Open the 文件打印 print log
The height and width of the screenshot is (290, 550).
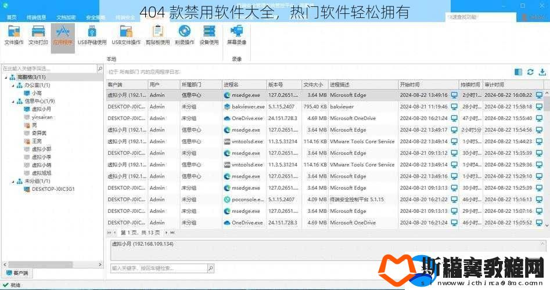(38, 35)
